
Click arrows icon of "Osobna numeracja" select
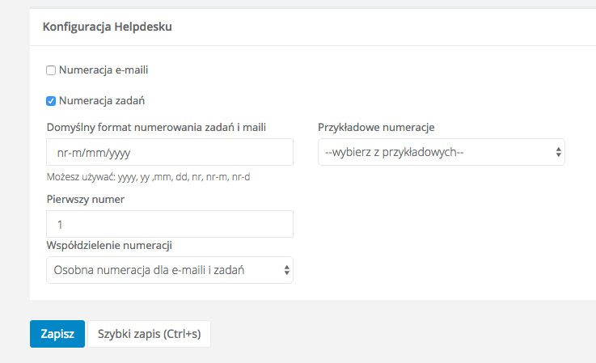pos(286,270)
